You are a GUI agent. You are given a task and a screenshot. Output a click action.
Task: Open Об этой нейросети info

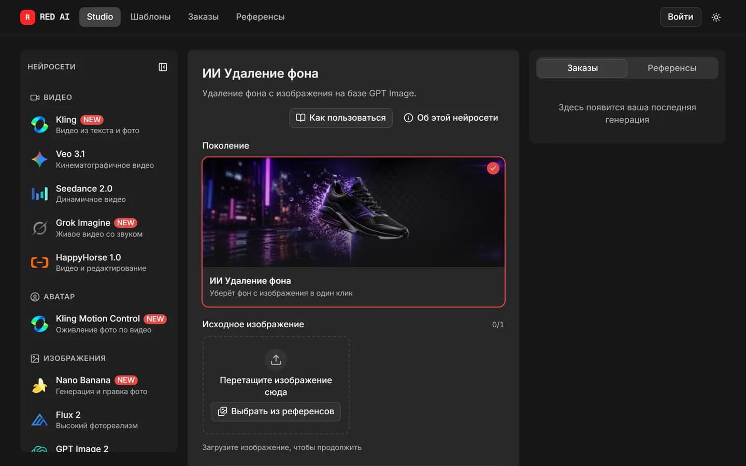(x=451, y=118)
